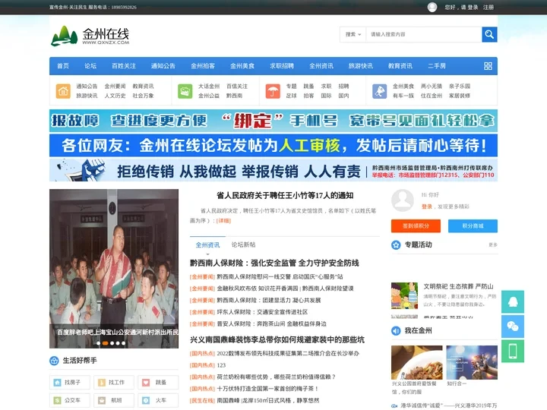Click 两小无猜 sub-category link
The image size is (547, 410).
coord(432,86)
